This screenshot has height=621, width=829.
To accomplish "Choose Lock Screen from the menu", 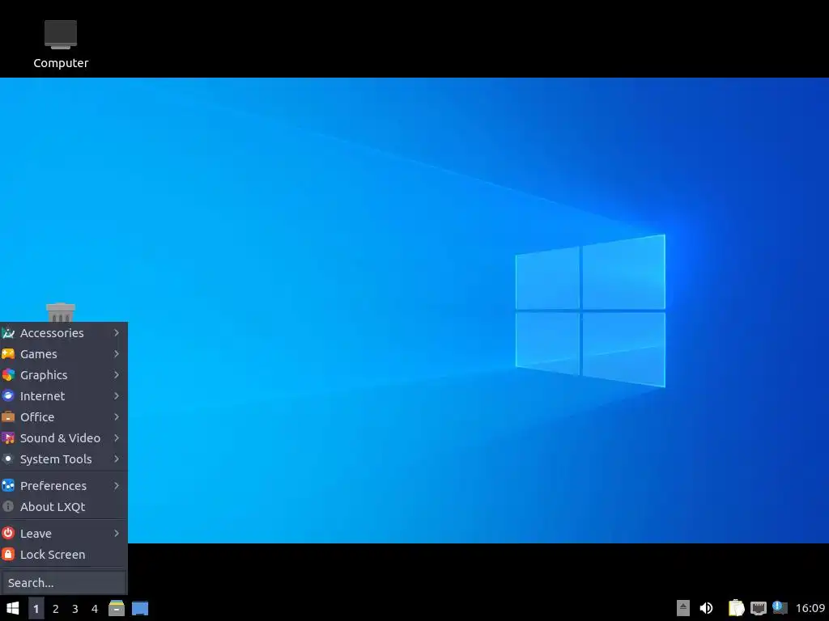I will pos(63,555).
